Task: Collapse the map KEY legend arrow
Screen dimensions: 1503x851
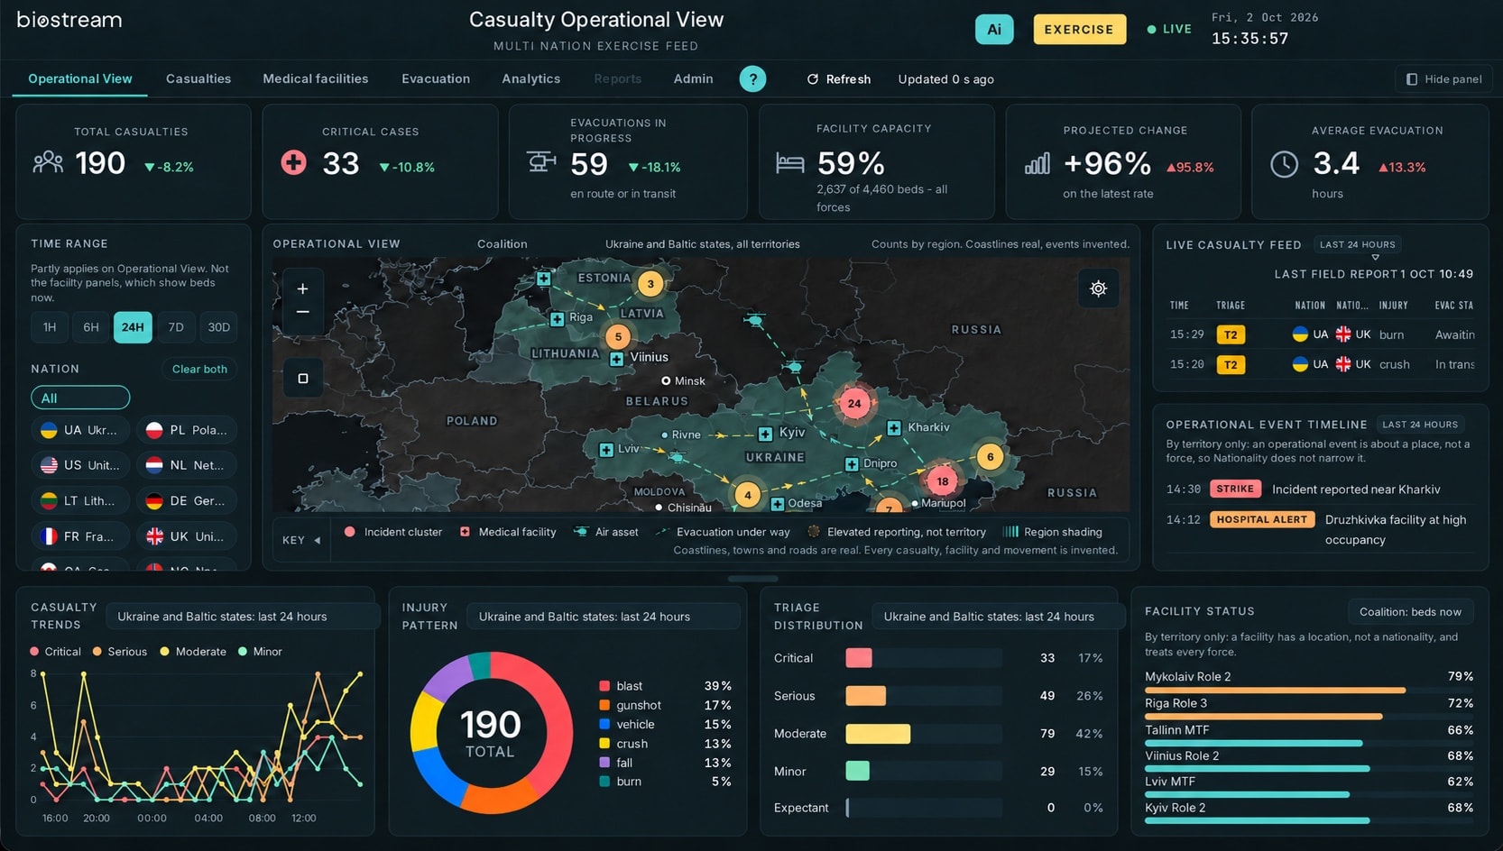Action: (317, 541)
